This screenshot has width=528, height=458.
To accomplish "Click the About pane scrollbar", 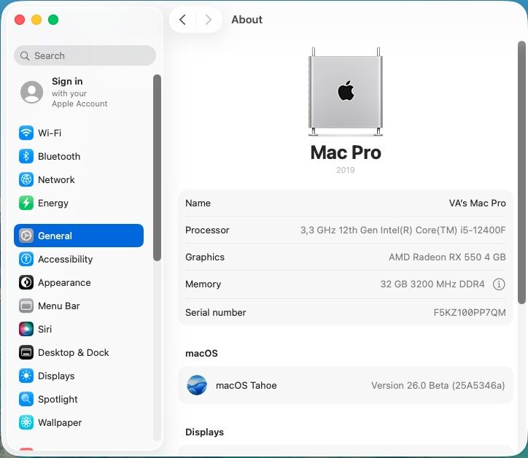I will pyautogui.click(x=521, y=172).
